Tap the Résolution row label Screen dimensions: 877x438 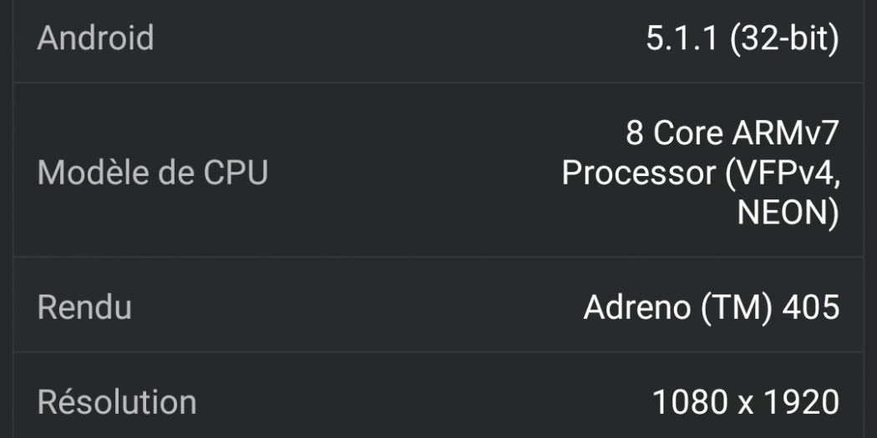pyautogui.click(x=117, y=401)
